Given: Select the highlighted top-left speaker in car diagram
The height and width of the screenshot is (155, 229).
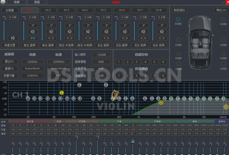Looking at the screenshot, I should pos(178,19).
